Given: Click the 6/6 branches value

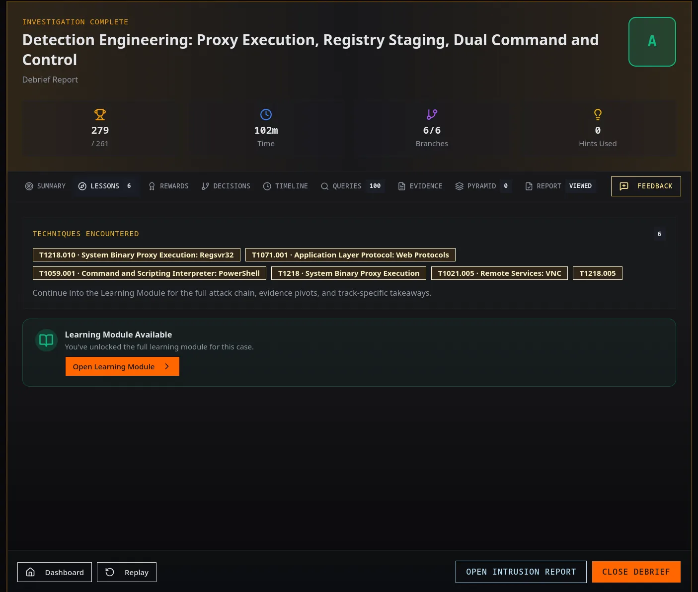Looking at the screenshot, I should click(x=432, y=130).
